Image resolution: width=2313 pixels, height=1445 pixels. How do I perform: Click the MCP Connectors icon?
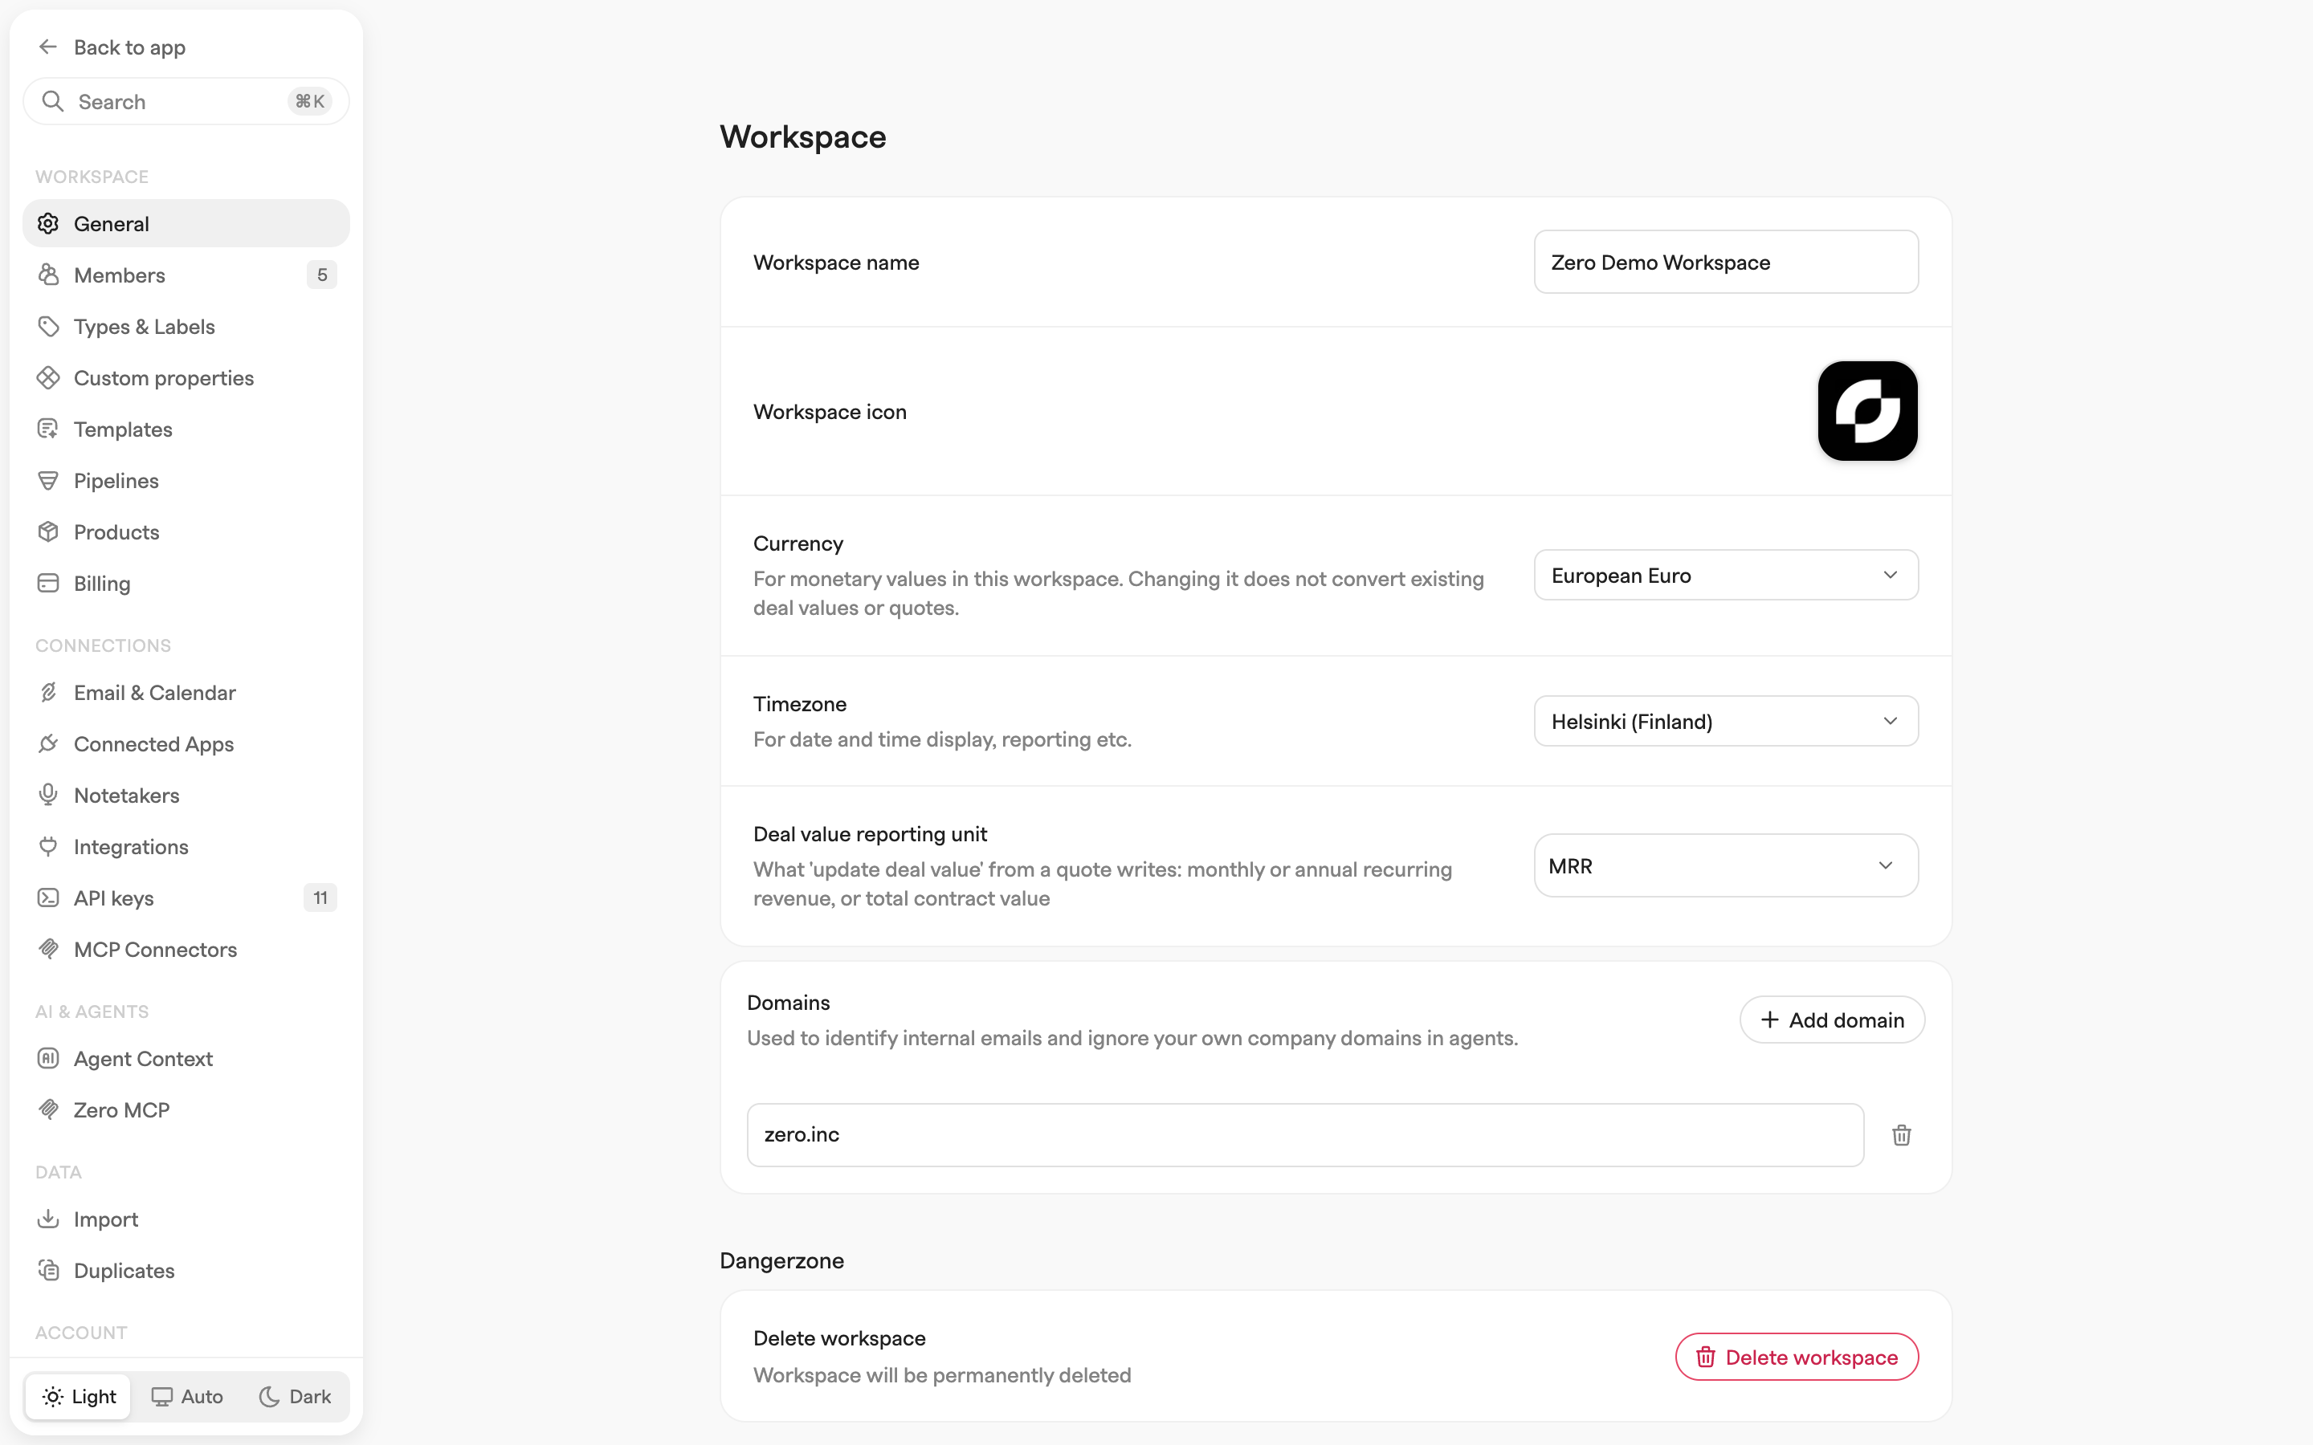point(49,950)
